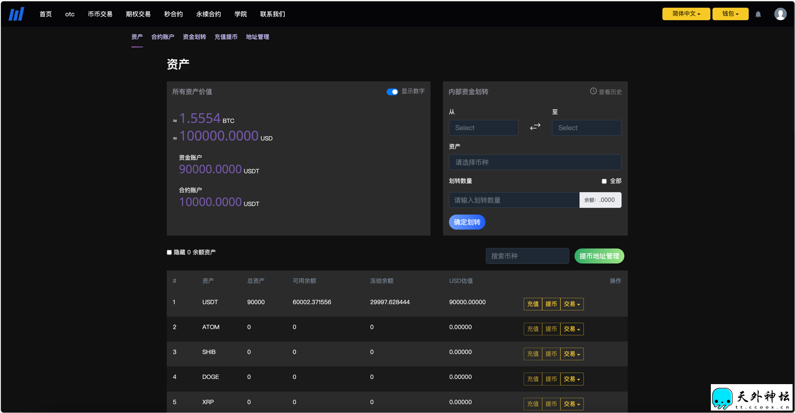Switch to the 资金划转 tab

pyautogui.click(x=194, y=37)
